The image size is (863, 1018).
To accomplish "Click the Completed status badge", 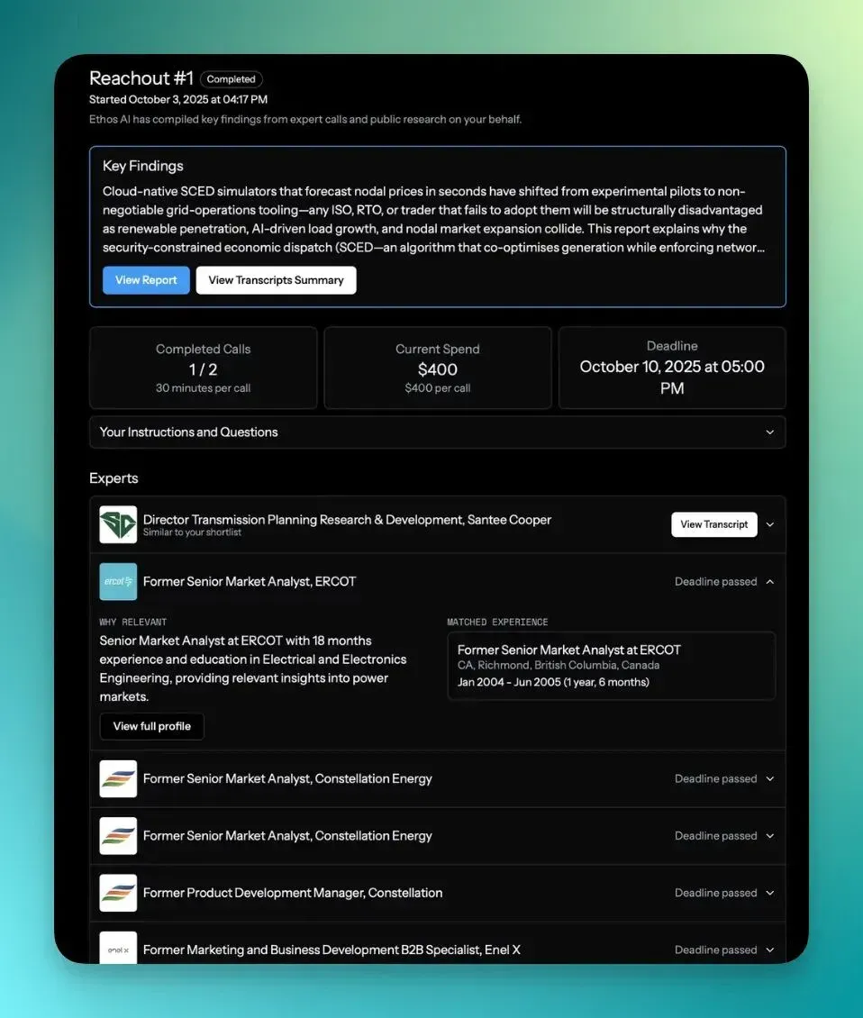I will point(232,79).
